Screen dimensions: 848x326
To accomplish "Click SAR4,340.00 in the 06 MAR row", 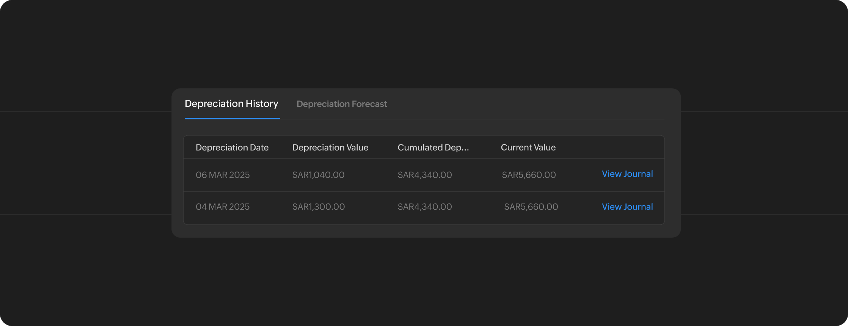I will pyautogui.click(x=424, y=175).
